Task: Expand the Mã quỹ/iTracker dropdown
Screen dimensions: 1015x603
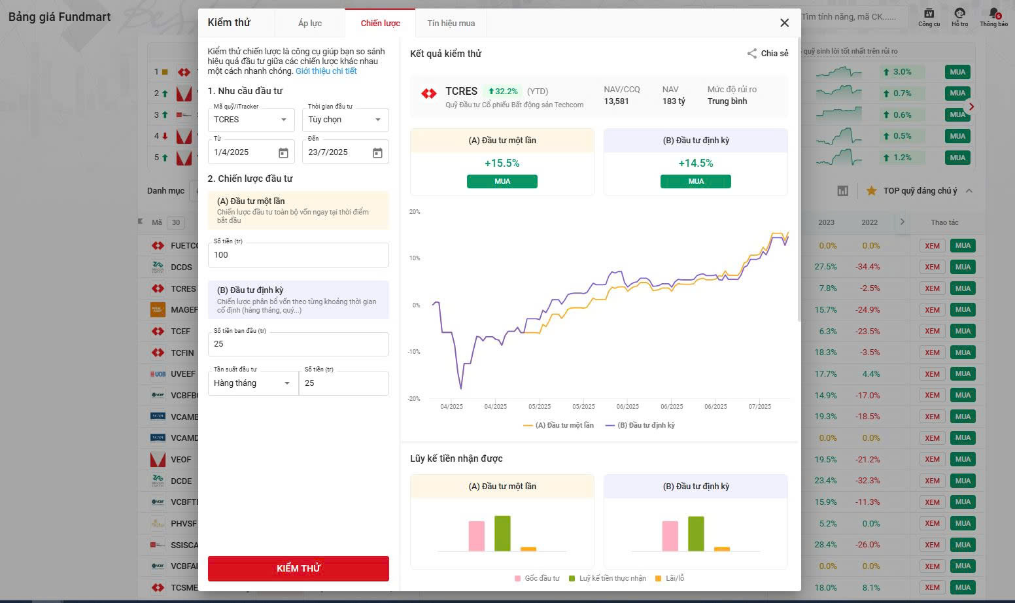Action: [x=283, y=120]
